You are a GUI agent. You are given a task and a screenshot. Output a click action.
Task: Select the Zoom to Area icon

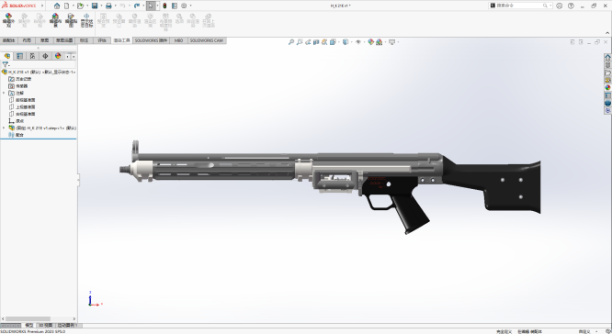[300, 42]
